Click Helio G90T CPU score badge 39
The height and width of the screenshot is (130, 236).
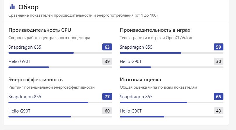107,61
